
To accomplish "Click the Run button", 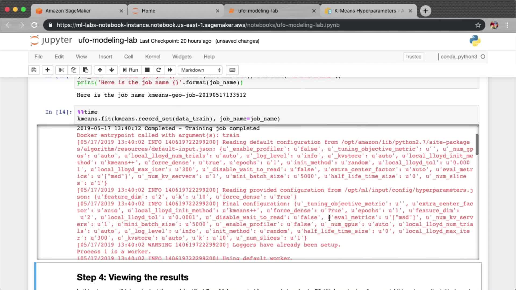I will 131,70.
